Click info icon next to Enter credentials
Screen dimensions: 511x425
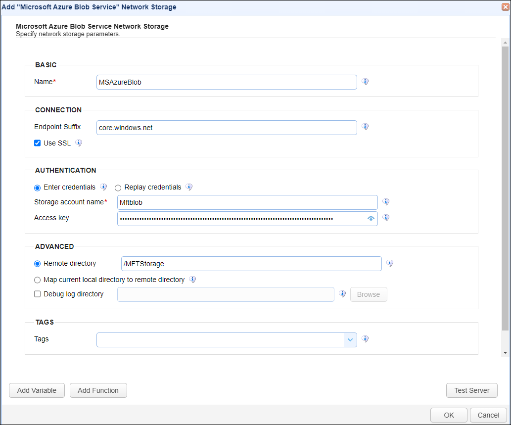coord(103,187)
